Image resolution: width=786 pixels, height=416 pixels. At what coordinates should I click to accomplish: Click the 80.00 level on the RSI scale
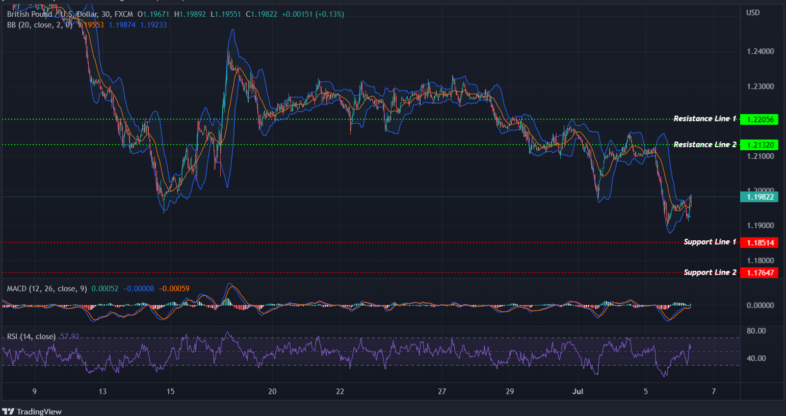[x=757, y=330]
